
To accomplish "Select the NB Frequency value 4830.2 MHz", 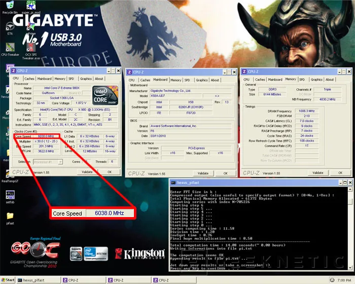I will (328, 99).
